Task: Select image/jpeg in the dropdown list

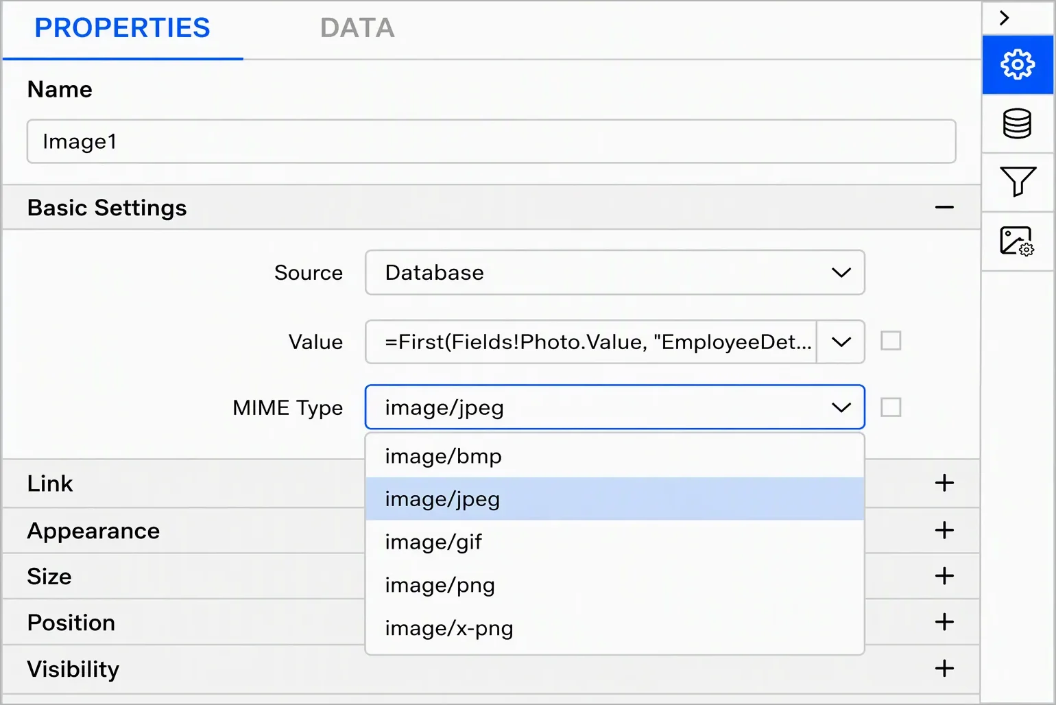Action: 615,499
